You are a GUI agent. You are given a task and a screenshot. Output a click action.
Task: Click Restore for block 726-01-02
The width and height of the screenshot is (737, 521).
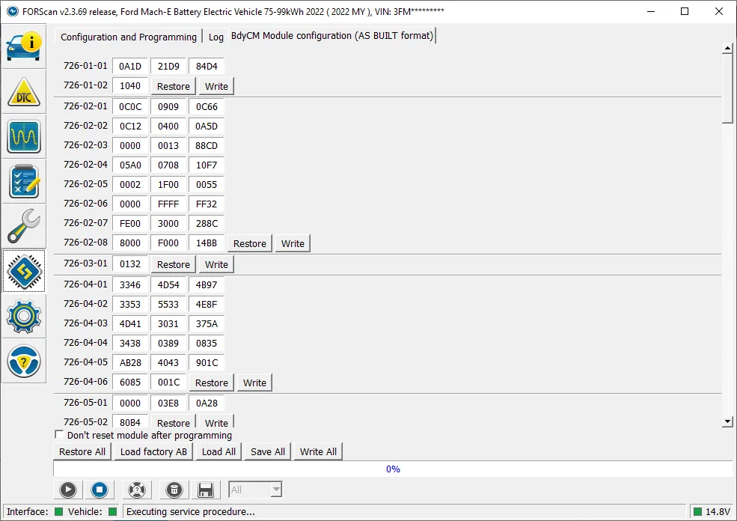174,87
